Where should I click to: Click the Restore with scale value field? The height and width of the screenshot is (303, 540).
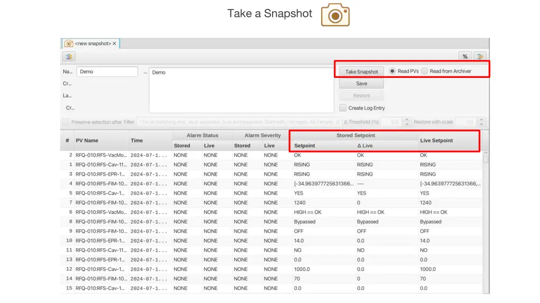tap(467, 122)
